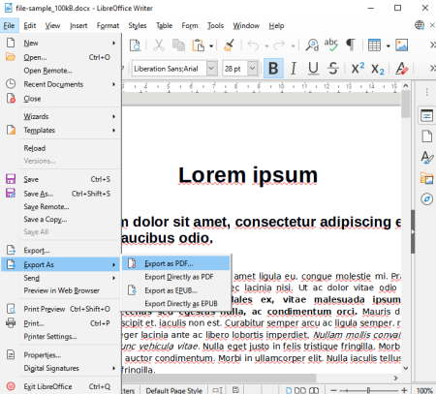The image size is (436, 394).
Task: Toggle Superscript X² button
Action: pyautogui.click(x=358, y=69)
